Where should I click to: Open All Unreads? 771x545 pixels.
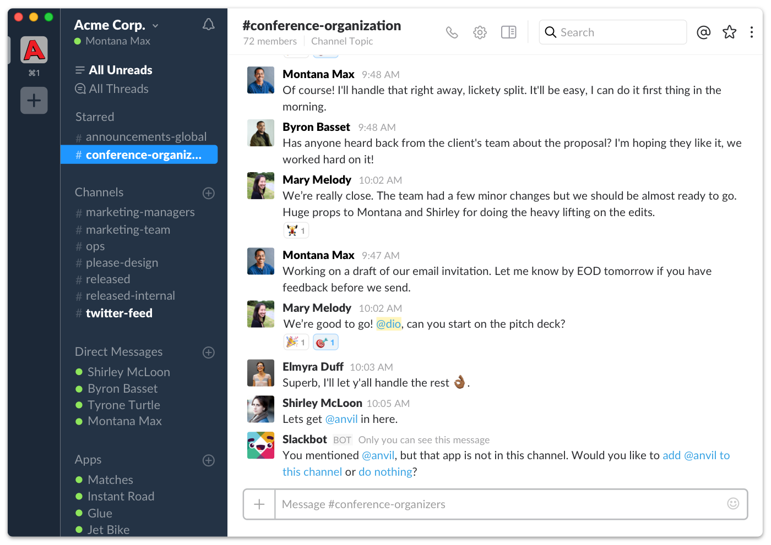120,70
